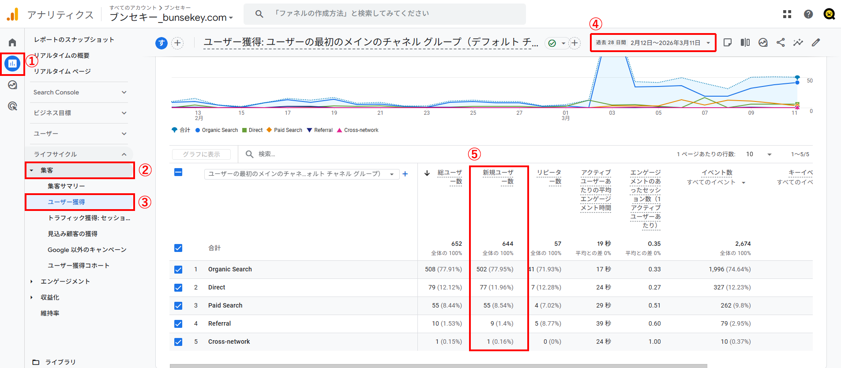Click the グラフに表示 button
The image size is (841, 368).
201,154
